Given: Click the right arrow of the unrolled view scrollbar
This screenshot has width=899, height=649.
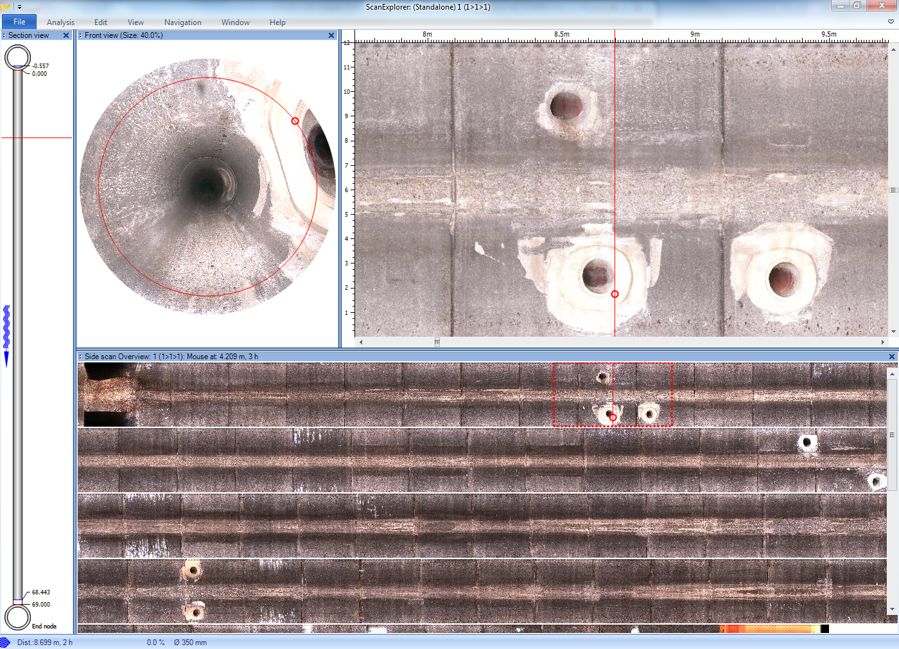Looking at the screenshot, I should click(883, 342).
